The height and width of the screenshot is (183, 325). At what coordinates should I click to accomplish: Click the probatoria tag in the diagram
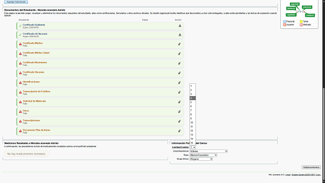310,15
